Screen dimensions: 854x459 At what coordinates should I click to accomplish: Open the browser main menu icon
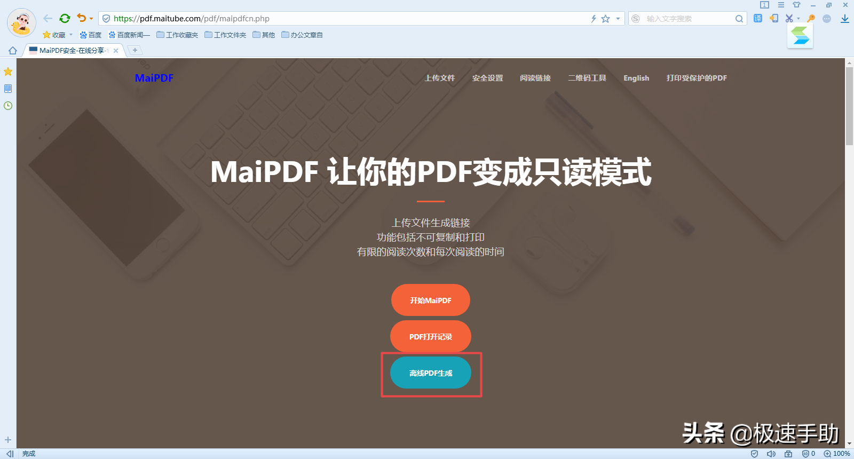tap(781, 5)
